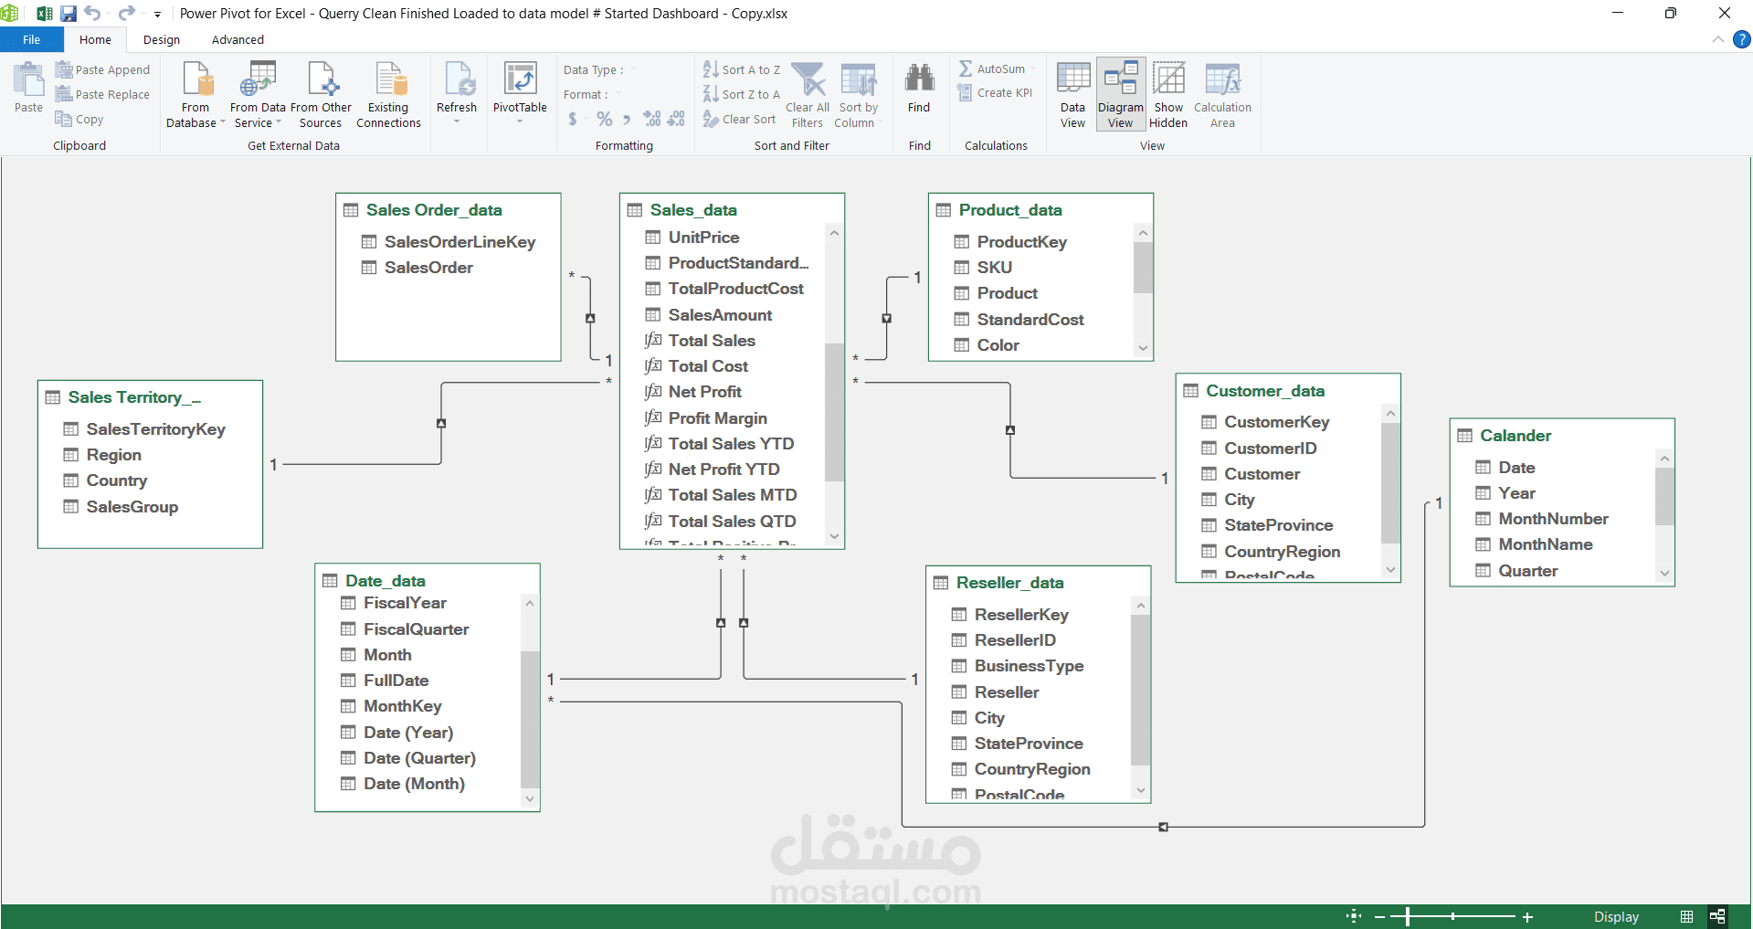Select the Calander table header
The width and height of the screenshot is (1753, 929).
pyautogui.click(x=1562, y=435)
